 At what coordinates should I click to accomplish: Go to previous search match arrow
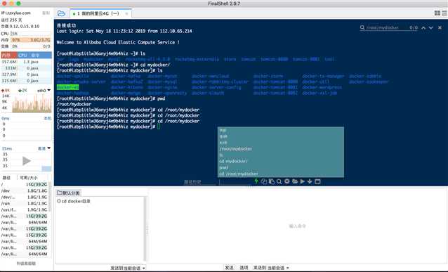(423, 27)
